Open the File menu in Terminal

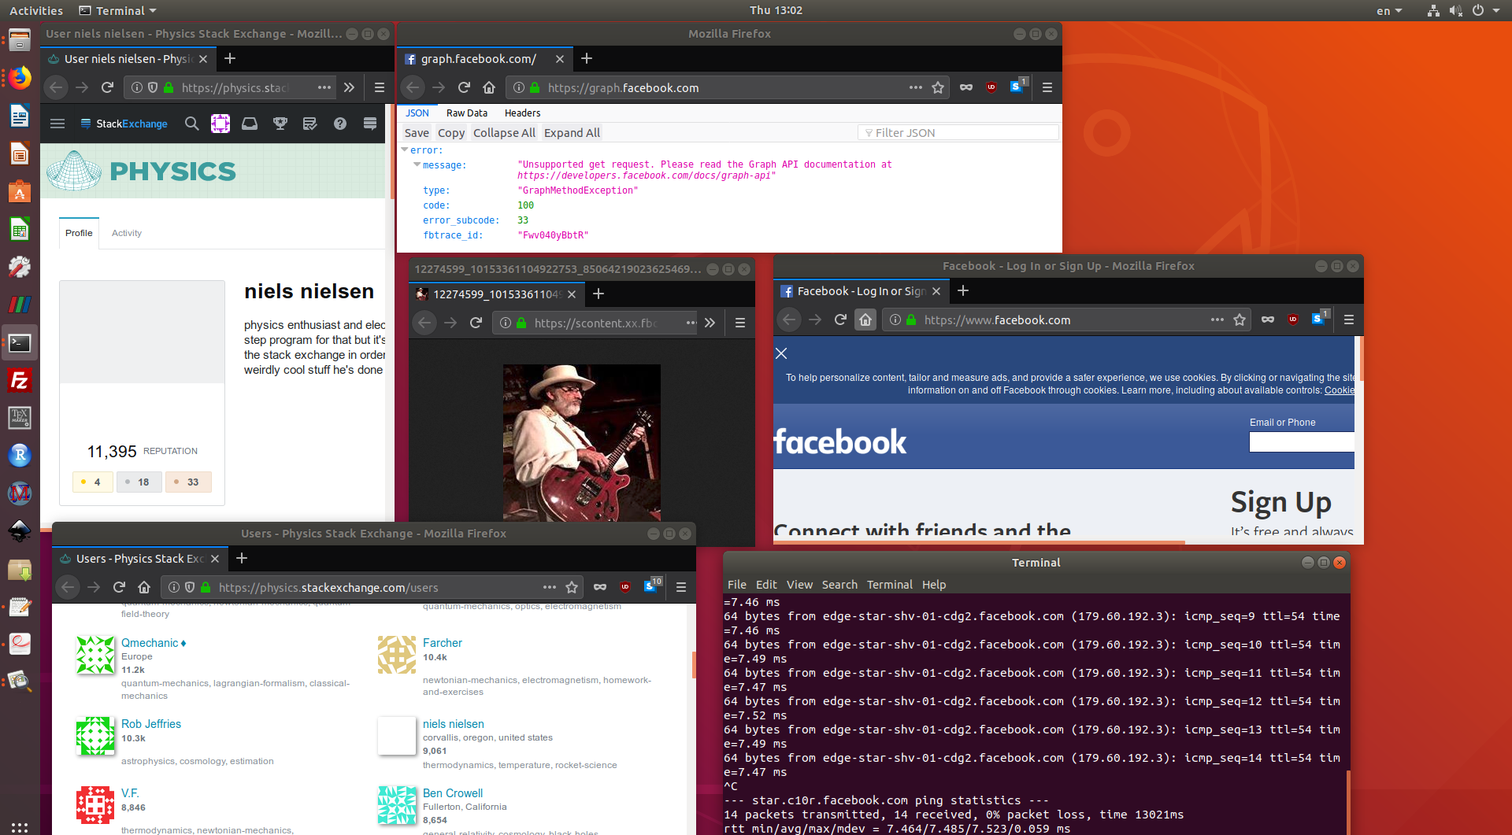(x=737, y=585)
